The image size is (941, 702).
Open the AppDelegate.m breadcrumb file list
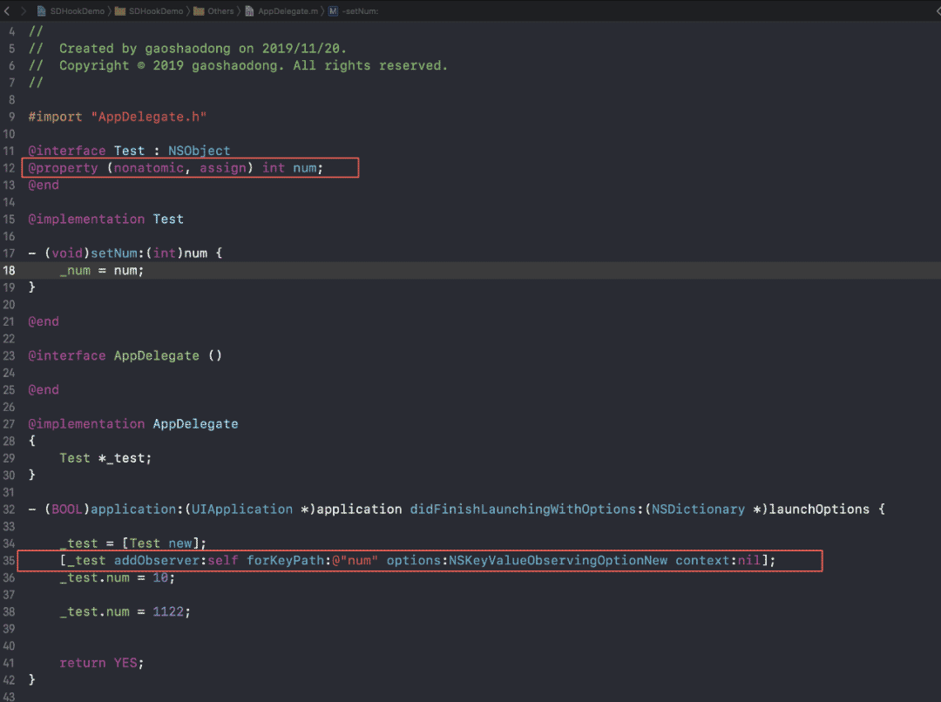click(288, 10)
